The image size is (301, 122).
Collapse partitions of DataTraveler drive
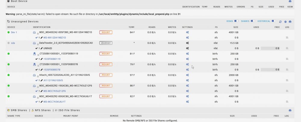pos(38,44)
